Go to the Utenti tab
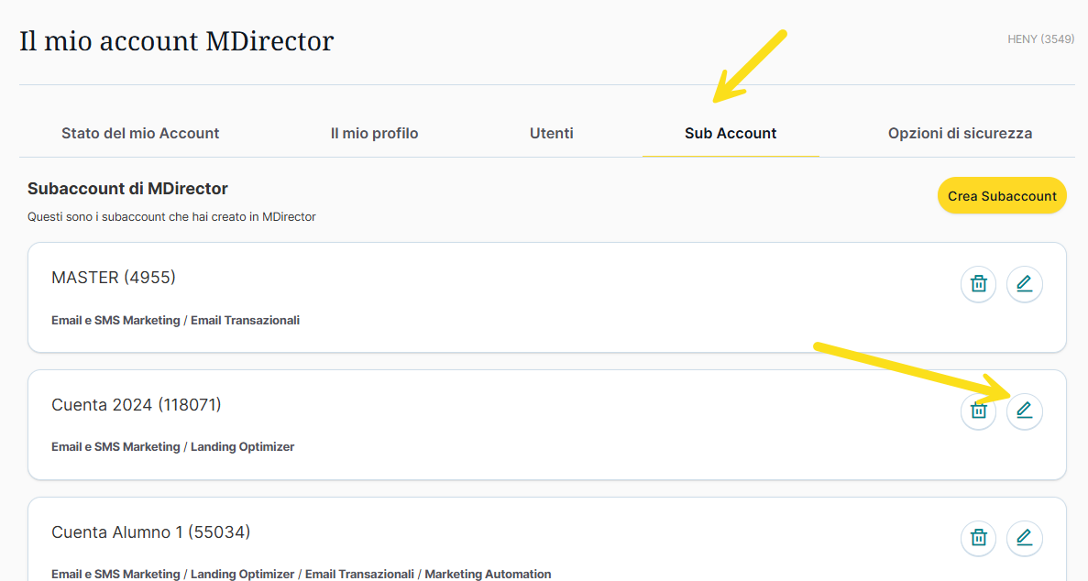Viewport: 1088px width, 581px height. (551, 134)
